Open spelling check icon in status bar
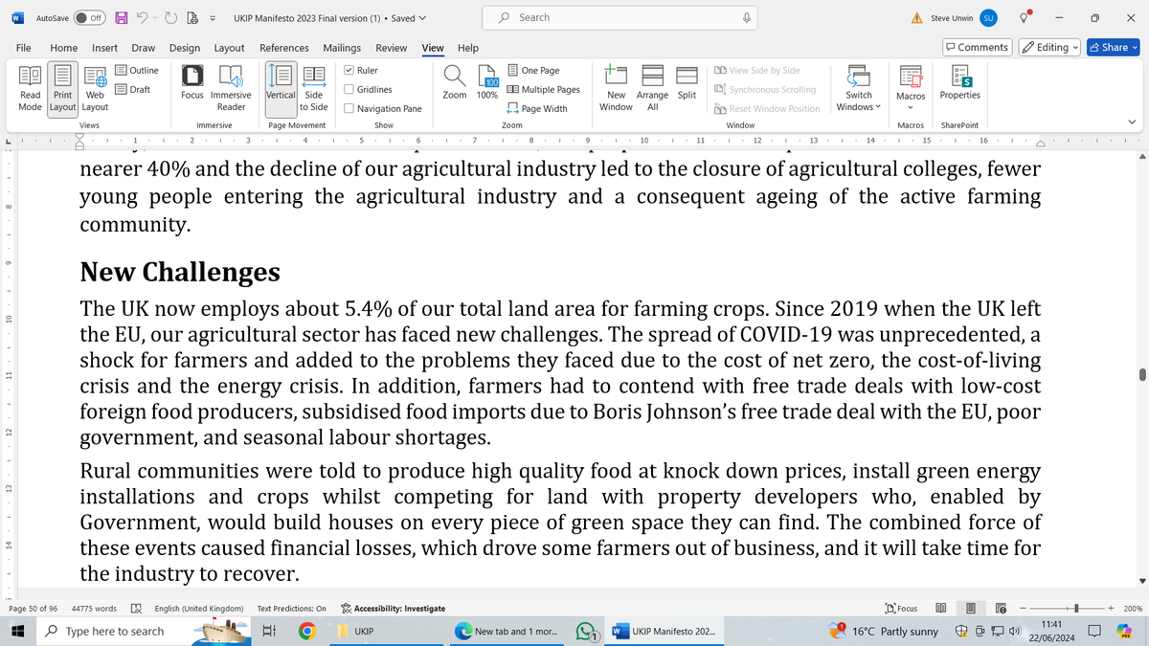 pos(136,608)
